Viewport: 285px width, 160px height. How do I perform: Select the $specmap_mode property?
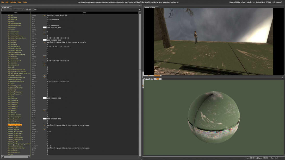14,123
